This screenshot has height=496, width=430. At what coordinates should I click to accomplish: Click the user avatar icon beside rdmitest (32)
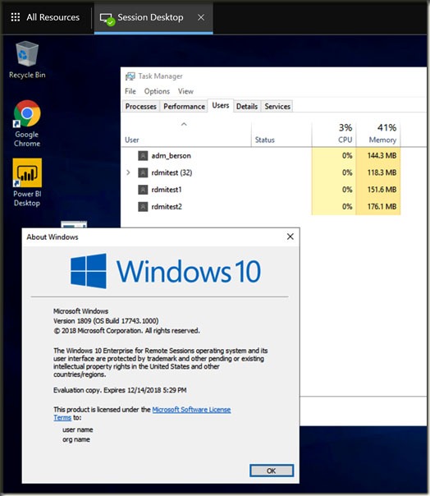(143, 172)
